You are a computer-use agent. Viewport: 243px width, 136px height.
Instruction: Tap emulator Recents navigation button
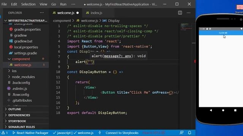(235, 110)
